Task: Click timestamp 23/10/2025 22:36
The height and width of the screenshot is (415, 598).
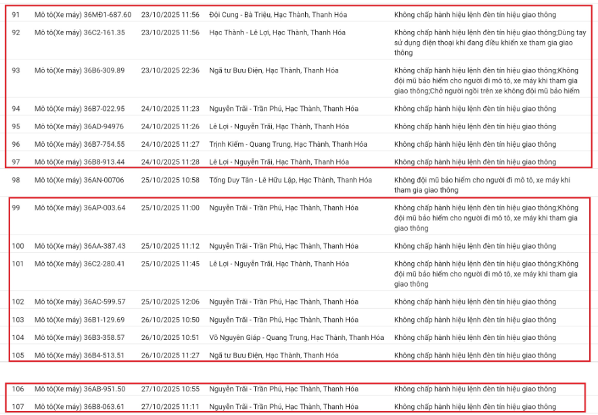Action: point(170,70)
